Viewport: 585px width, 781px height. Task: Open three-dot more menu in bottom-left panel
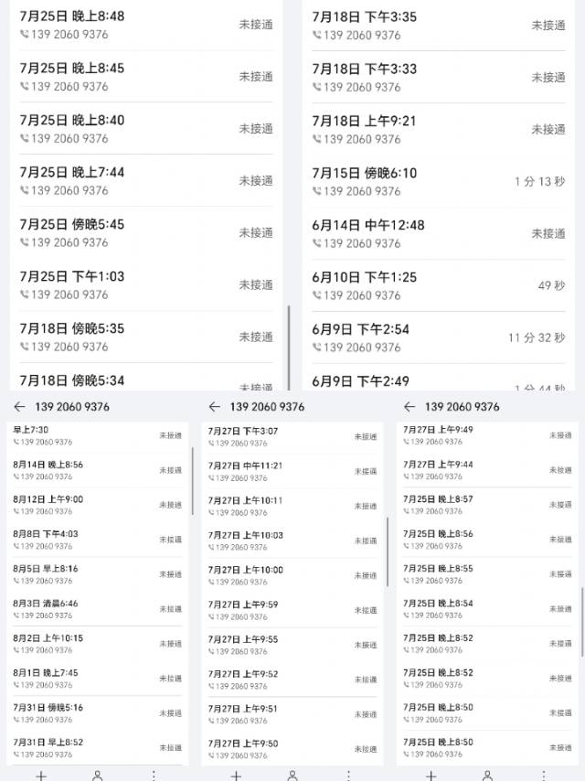pyautogui.click(x=154, y=776)
